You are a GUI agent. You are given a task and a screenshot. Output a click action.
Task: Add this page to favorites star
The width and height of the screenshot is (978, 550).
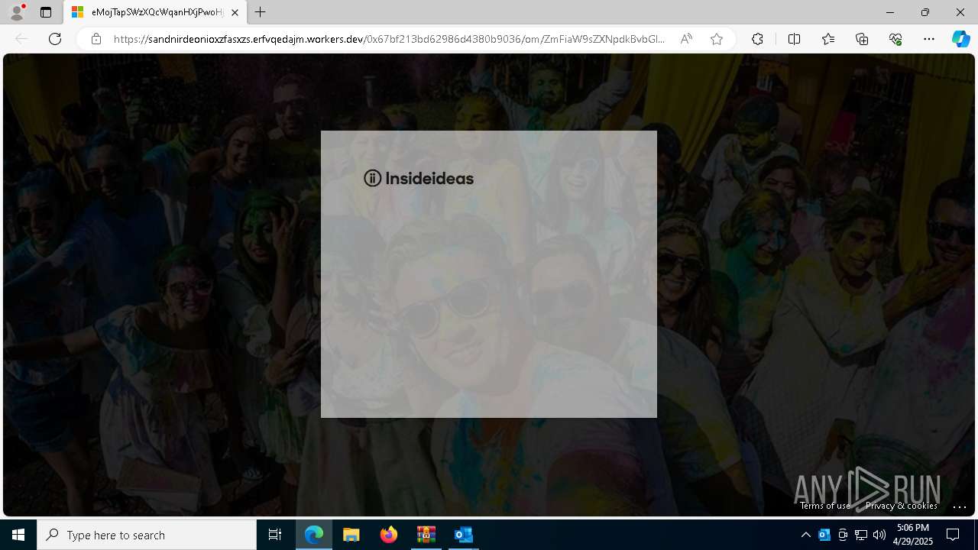point(717,39)
